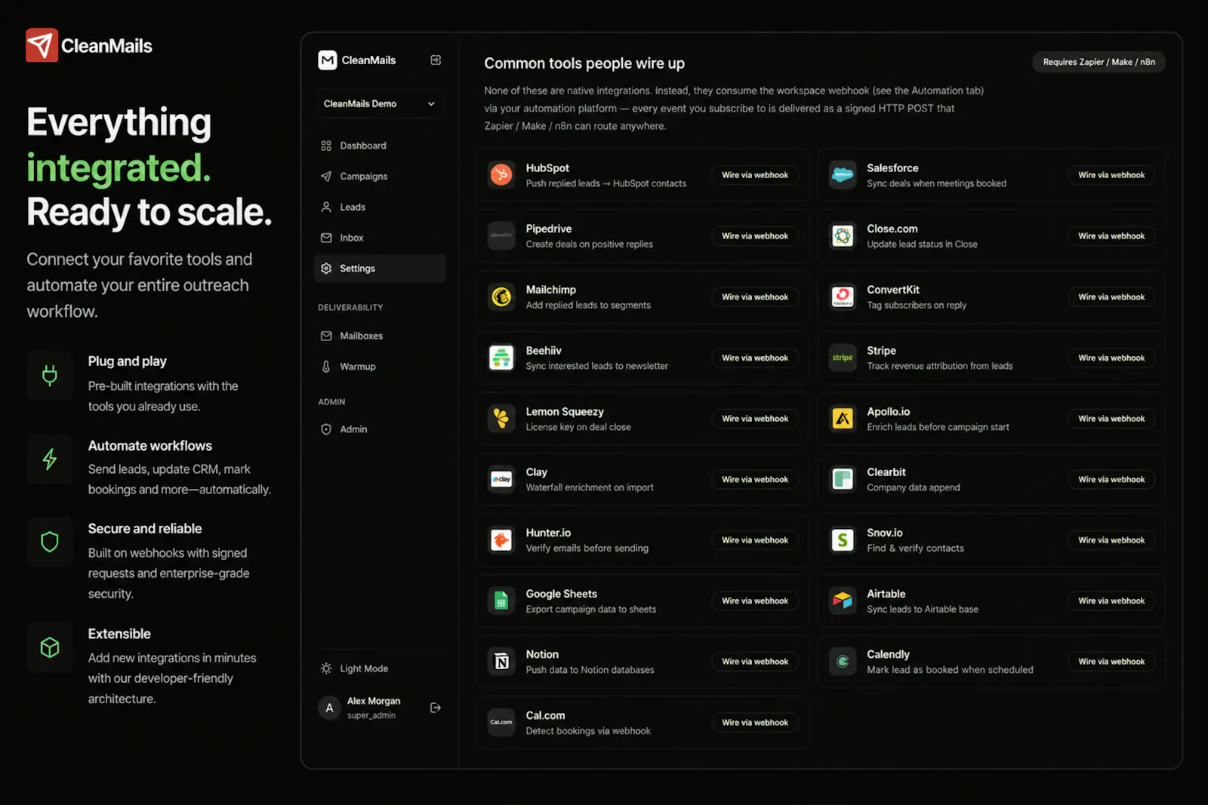Select Settings in the sidebar

[x=380, y=269]
